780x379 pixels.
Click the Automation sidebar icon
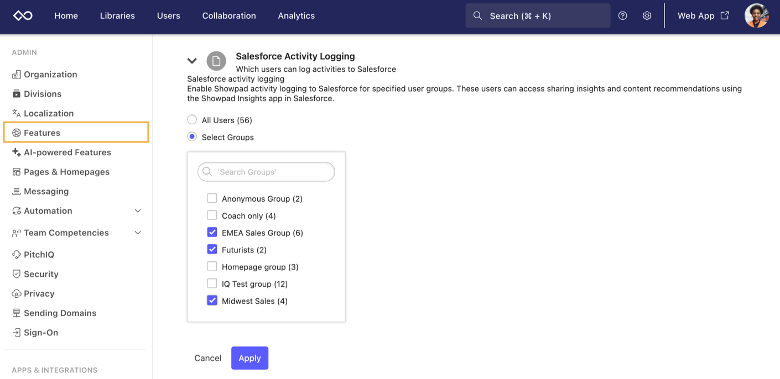(17, 210)
